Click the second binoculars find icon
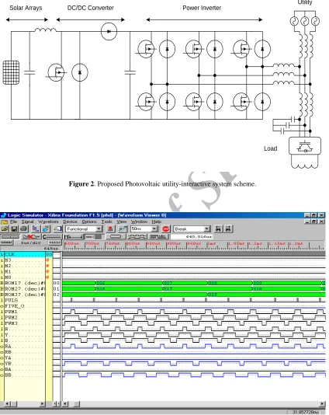The image size is (329, 415). 227,229
